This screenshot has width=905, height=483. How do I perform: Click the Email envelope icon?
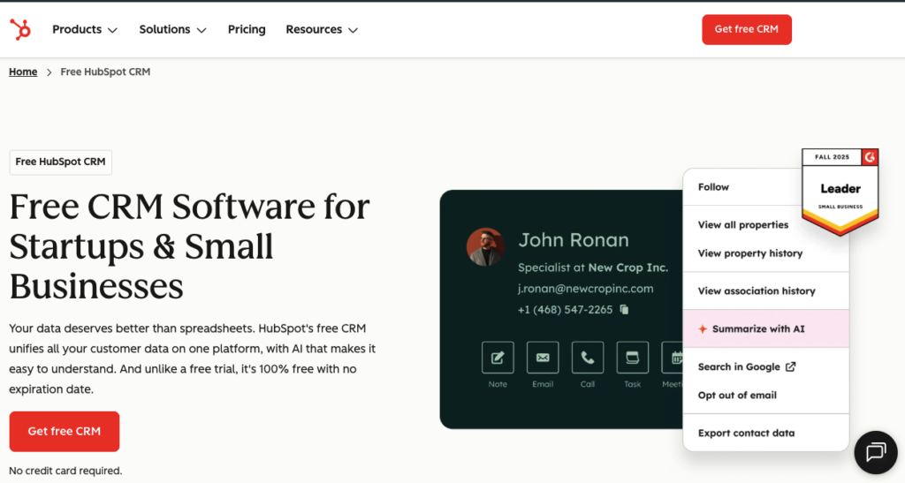point(543,358)
